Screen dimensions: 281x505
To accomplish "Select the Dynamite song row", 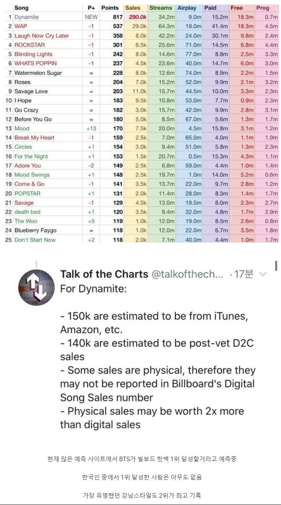I will pyautogui.click(x=26, y=17).
